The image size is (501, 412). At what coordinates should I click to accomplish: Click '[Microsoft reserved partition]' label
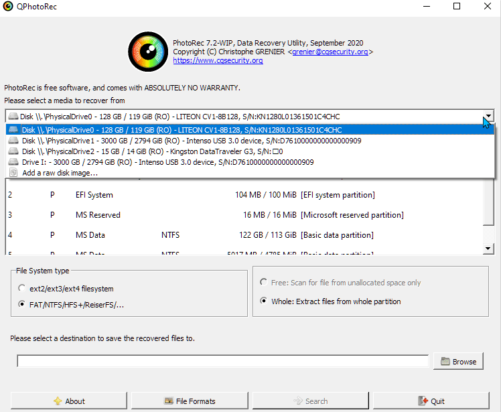tap(352, 215)
